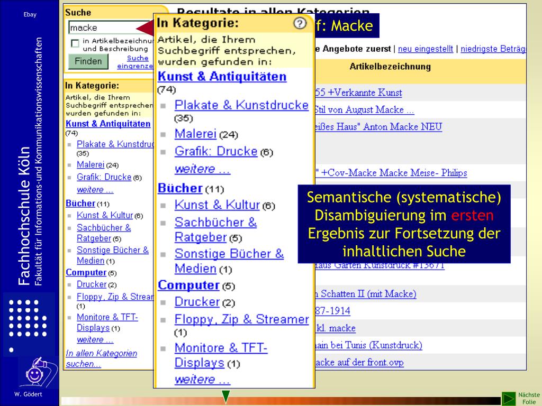The height and width of the screenshot is (406, 542).
Task: Open the kl. macke listing
Action: [x=335, y=328]
